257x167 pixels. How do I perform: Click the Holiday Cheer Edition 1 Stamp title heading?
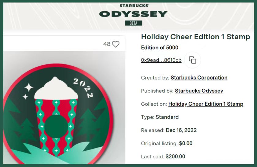tap(195, 37)
